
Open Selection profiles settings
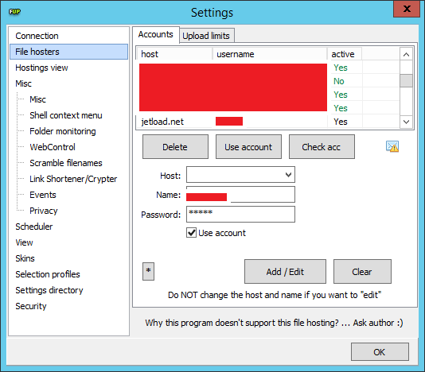point(48,274)
